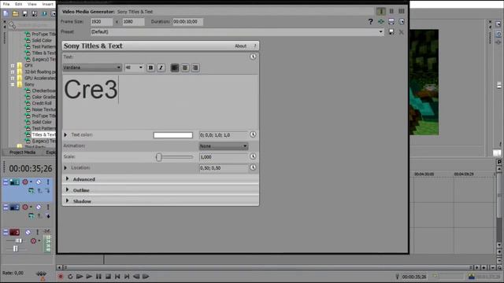
Task: Toggle Bold formatting button
Action: [150, 68]
